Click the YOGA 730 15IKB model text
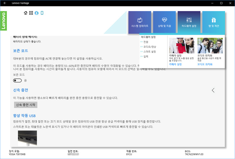235x159 pixels. coord(17,154)
